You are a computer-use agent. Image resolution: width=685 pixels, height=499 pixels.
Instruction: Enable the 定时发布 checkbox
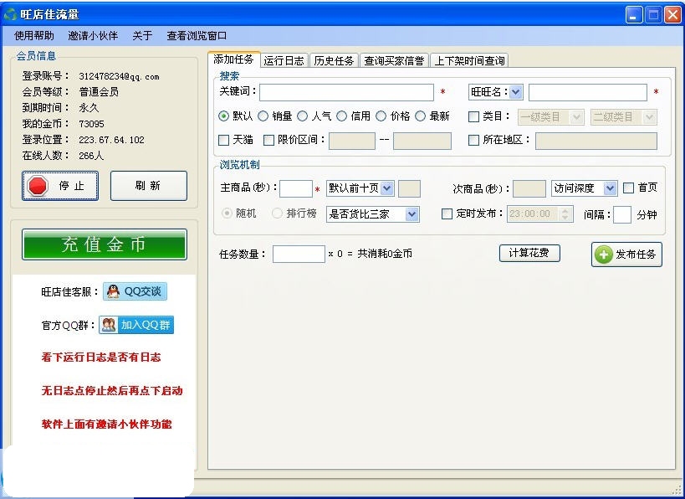(447, 213)
